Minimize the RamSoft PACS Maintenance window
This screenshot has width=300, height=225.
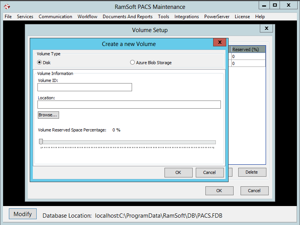coord(263,5)
